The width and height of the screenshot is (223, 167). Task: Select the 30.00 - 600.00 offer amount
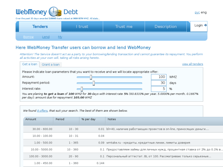(x=42, y=129)
